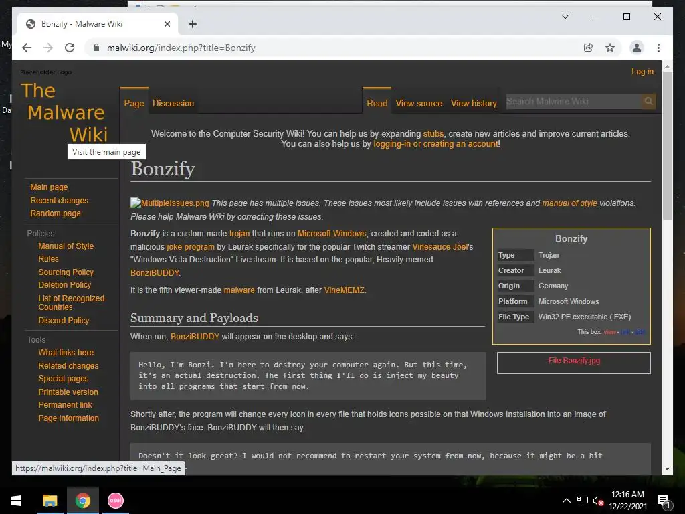685x514 pixels.
Task: Click the Permanent link tool
Action: click(x=65, y=405)
